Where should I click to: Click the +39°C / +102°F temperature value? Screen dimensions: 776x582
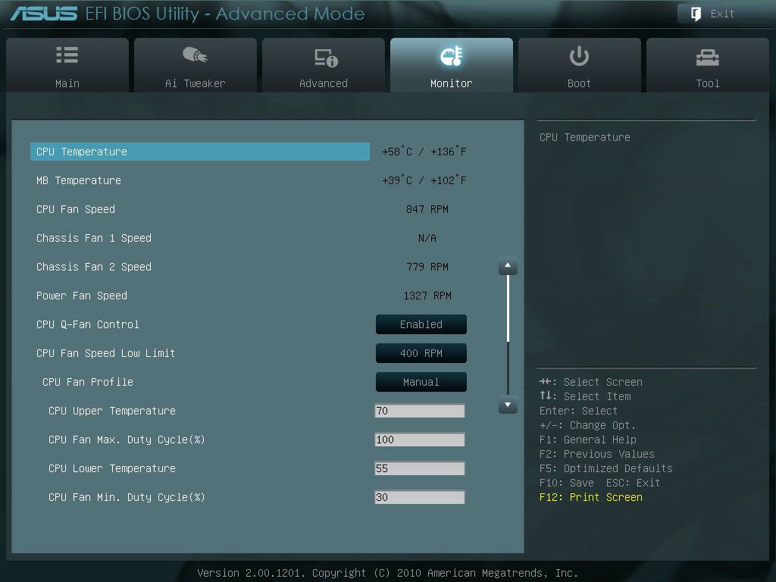click(x=424, y=180)
